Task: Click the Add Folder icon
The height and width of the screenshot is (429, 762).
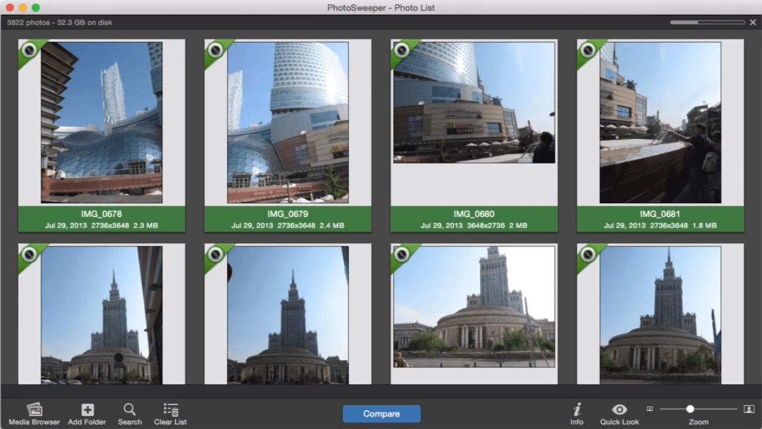Action: click(86, 409)
